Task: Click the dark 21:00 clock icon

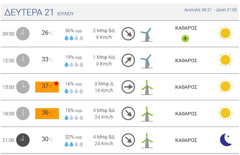Action: coord(23,140)
